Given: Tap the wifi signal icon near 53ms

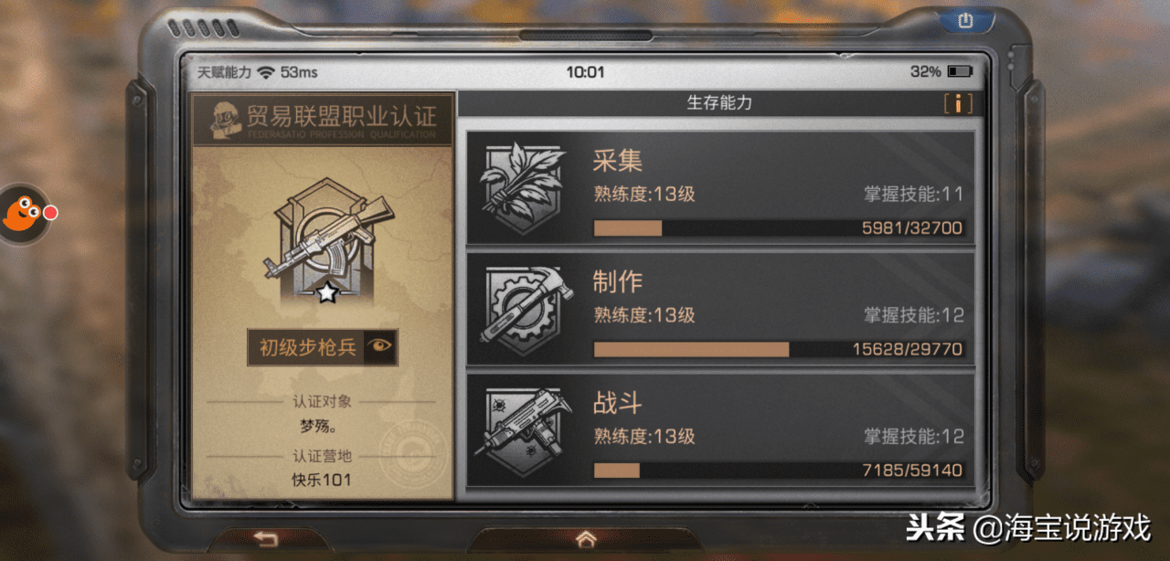Looking at the screenshot, I should (x=266, y=71).
